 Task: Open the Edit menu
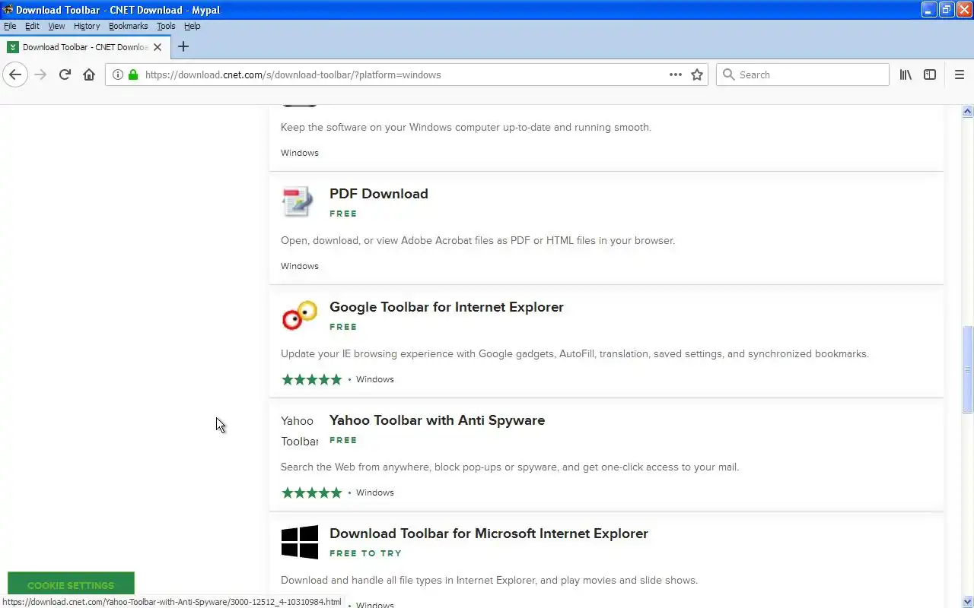pos(32,26)
